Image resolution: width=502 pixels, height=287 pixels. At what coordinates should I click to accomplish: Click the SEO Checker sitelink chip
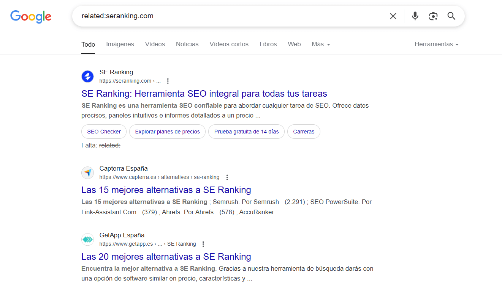click(x=104, y=132)
